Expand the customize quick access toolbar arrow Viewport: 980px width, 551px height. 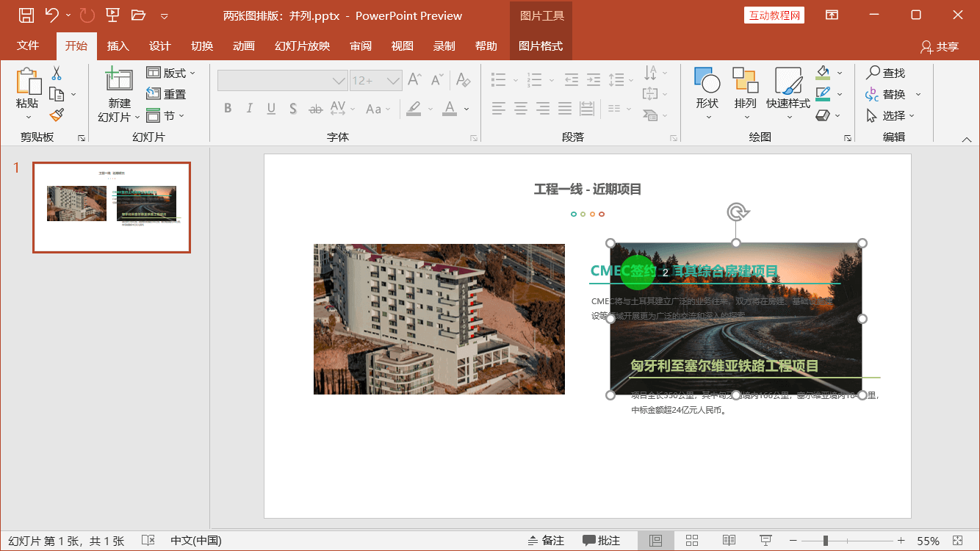(164, 16)
